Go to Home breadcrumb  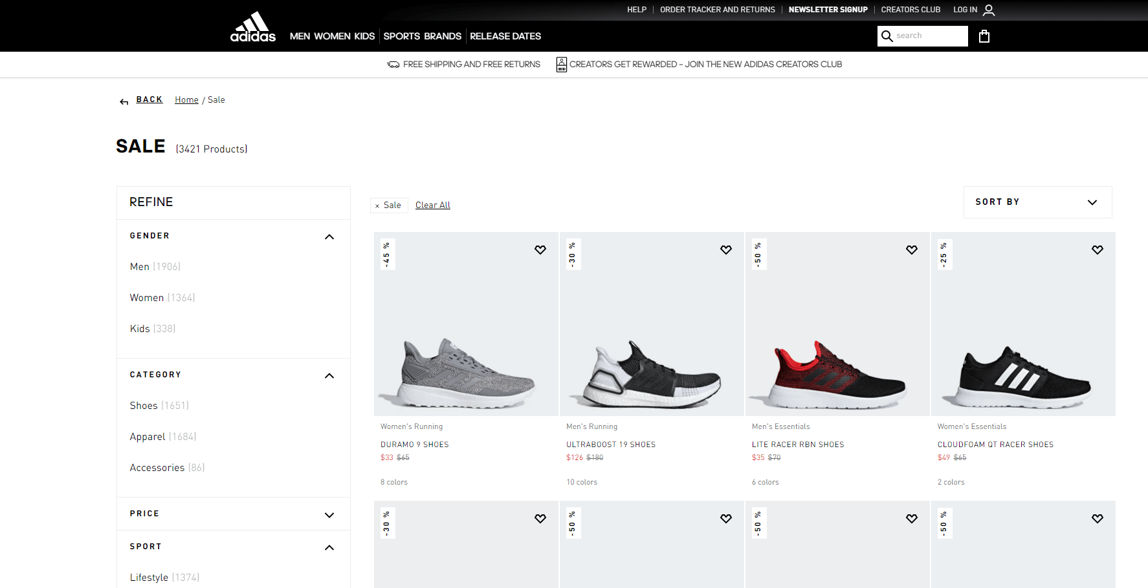[186, 100]
